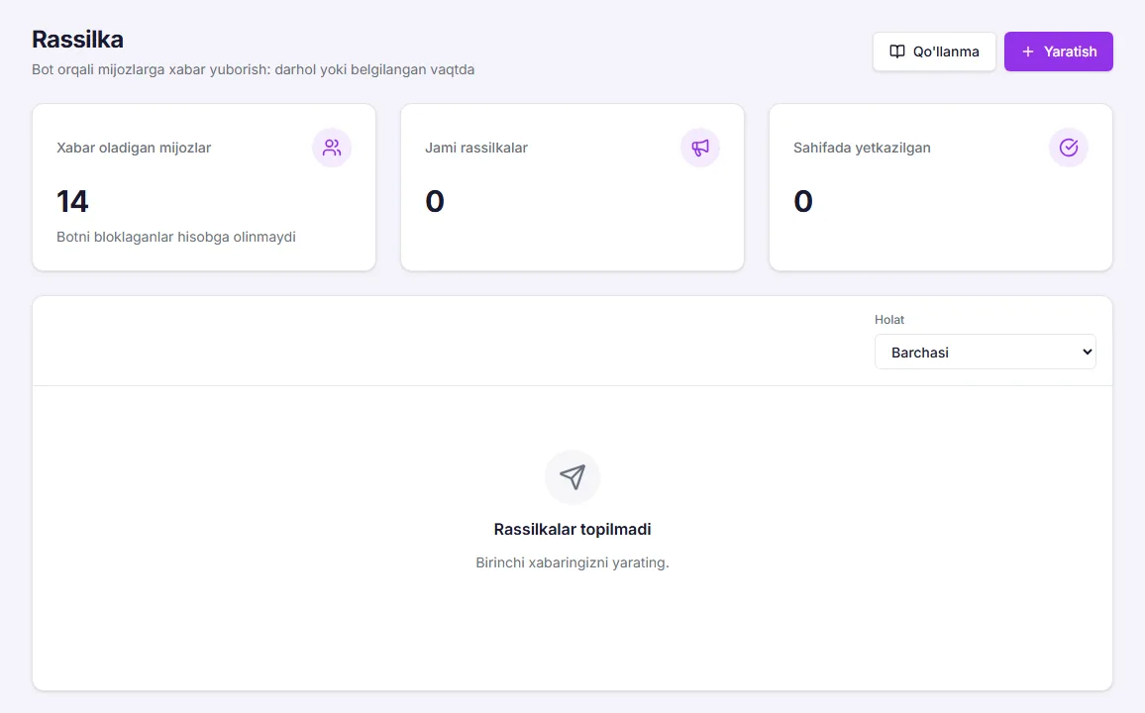Image resolution: width=1145 pixels, height=713 pixels.
Task: Click the 0 value under Sahifada yetkazilgan
Action: 803,201
